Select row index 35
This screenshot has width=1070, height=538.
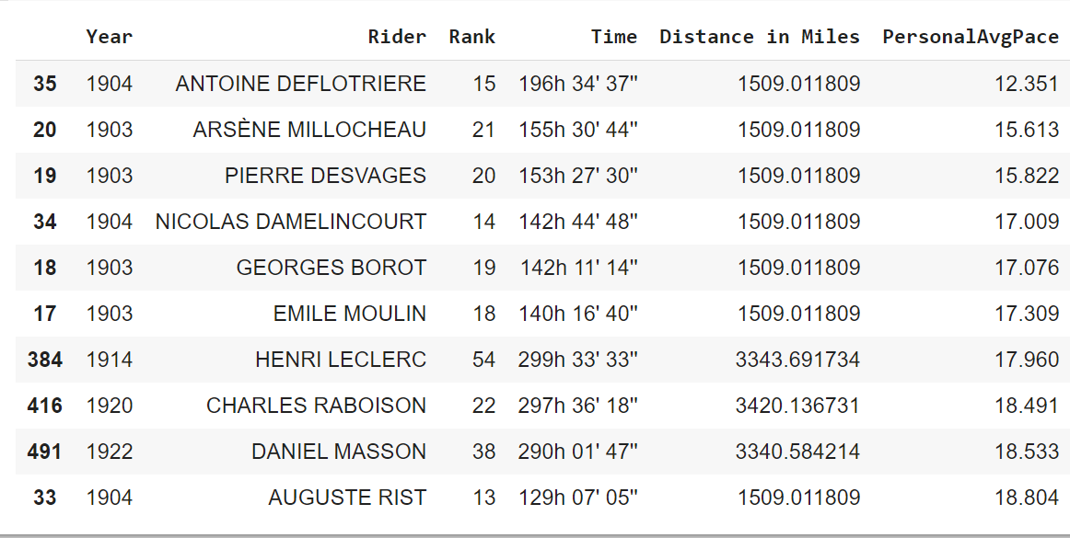coord(44,84)
